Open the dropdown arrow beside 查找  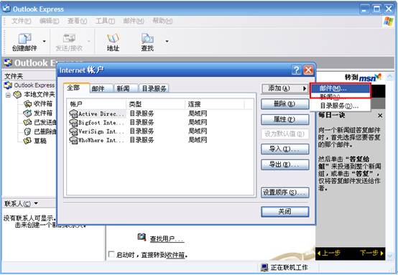(x=167, y=42)
